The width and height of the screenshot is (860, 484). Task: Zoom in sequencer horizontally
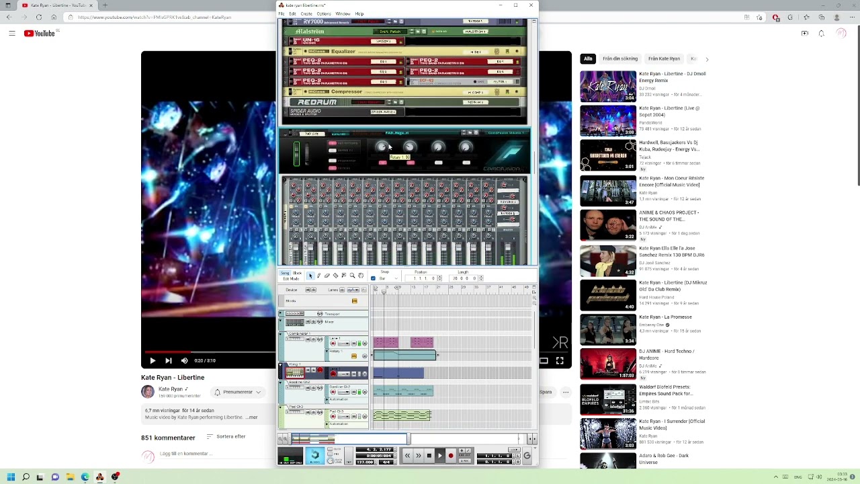(285, 438)
